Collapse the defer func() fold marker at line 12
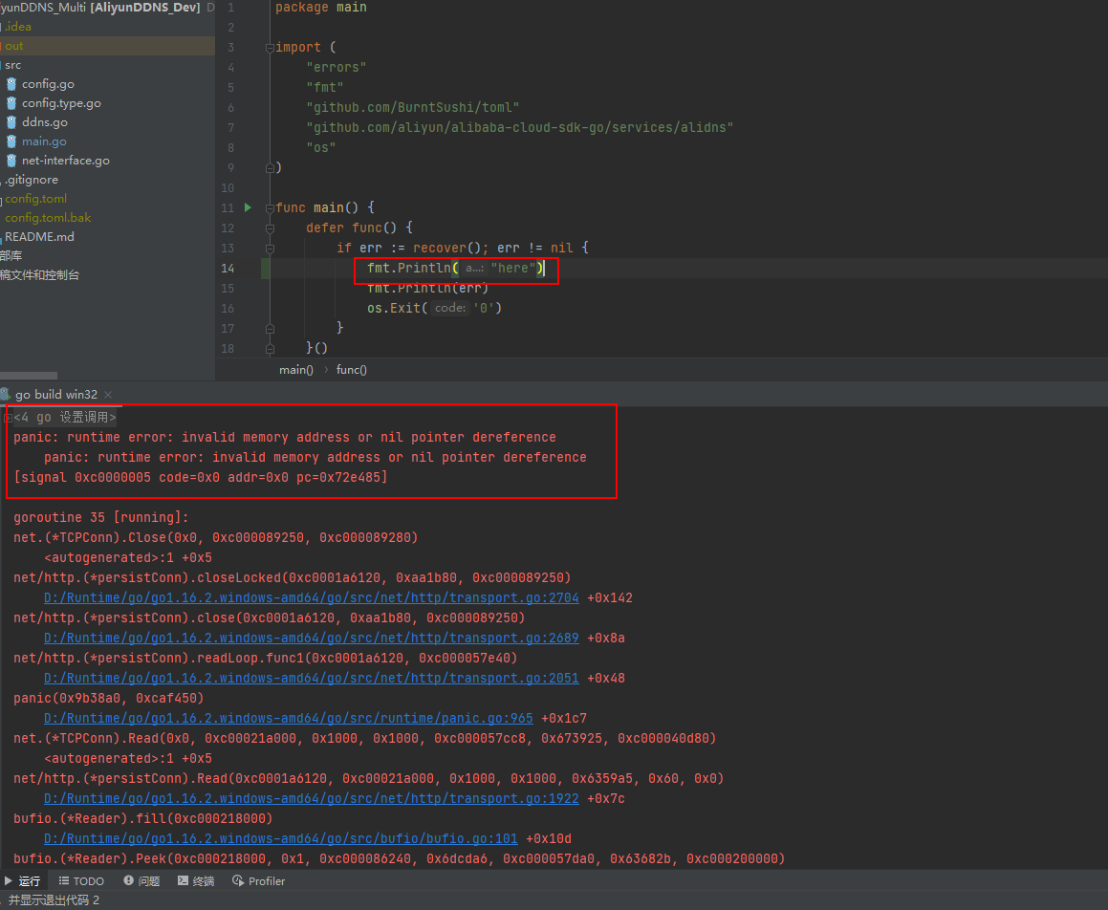This screenshot has height=910, width=1108. coord(270,228)
